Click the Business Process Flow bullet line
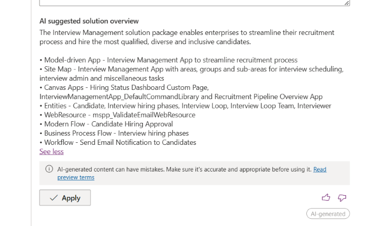 pyautogui.click(x=114, y=133)
